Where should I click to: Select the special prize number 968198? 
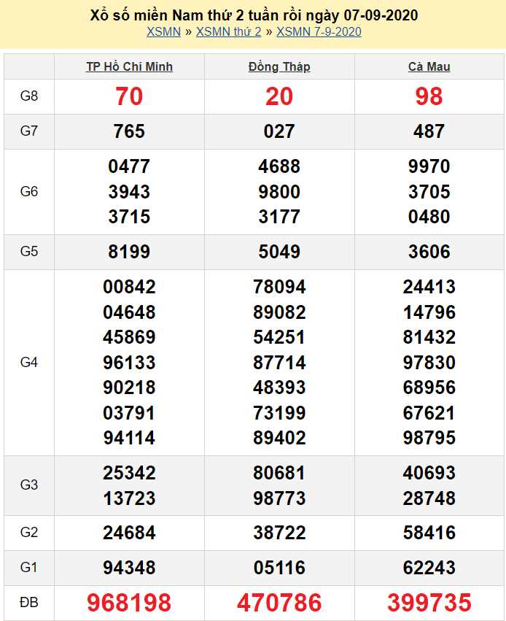pyautogui.click(x=129, y=603)
